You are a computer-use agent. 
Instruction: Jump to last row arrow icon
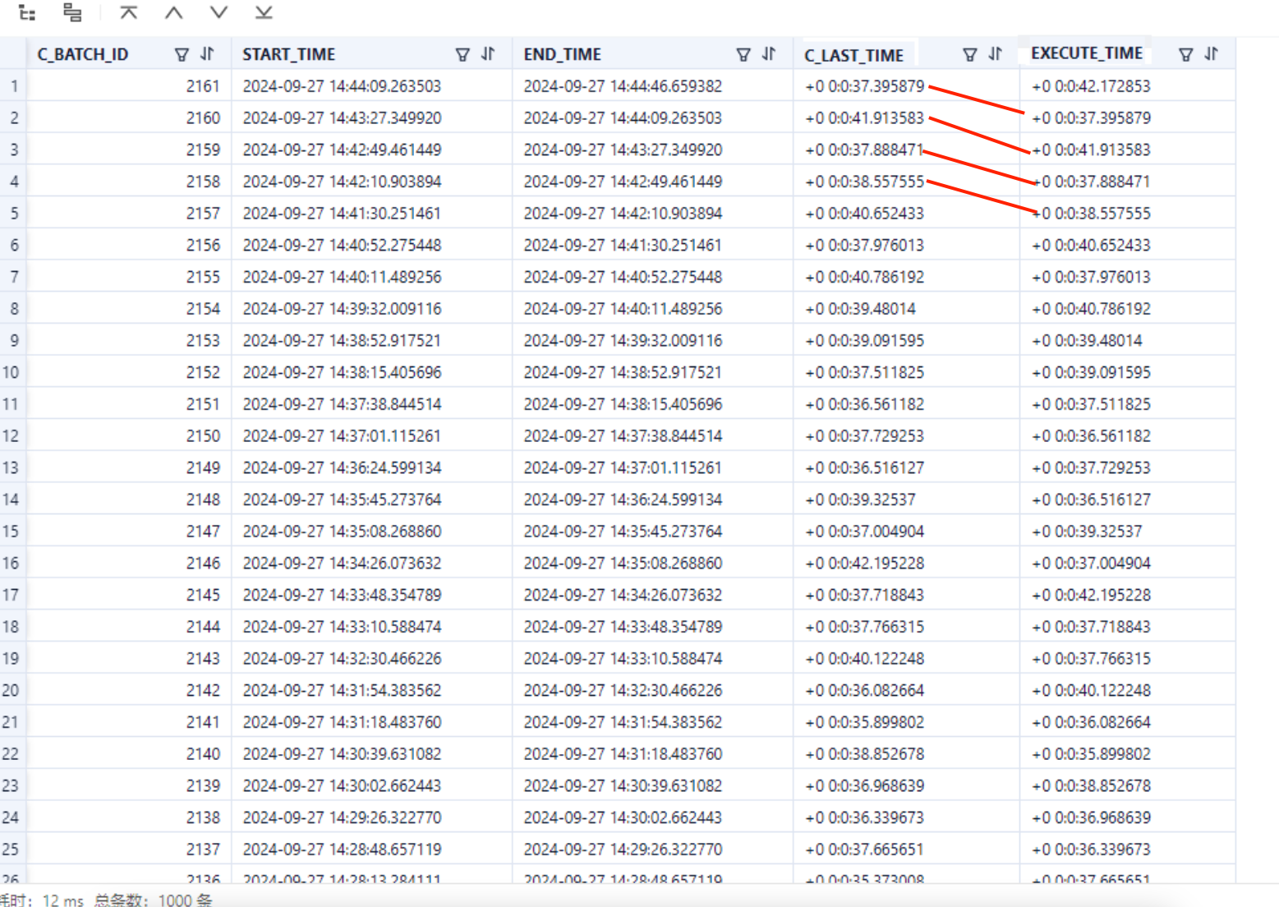[x=264, y=12]
